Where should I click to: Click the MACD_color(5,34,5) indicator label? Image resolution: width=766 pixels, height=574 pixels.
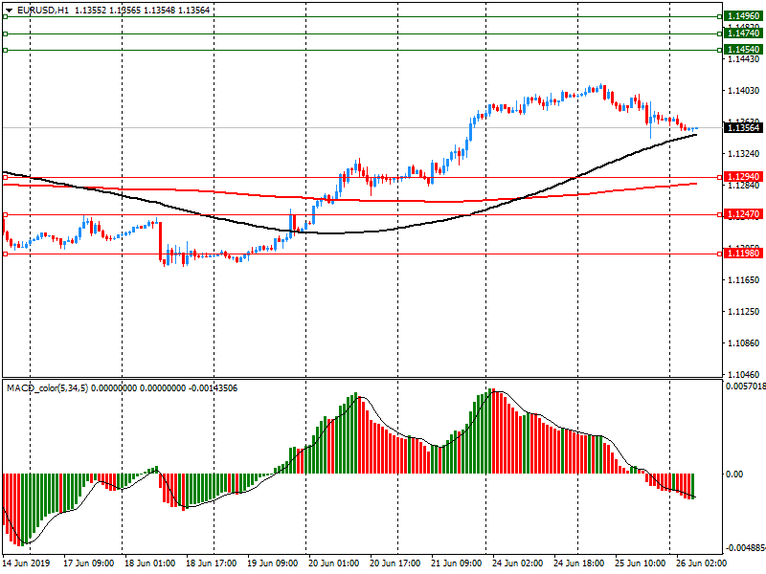pos(47,388)
